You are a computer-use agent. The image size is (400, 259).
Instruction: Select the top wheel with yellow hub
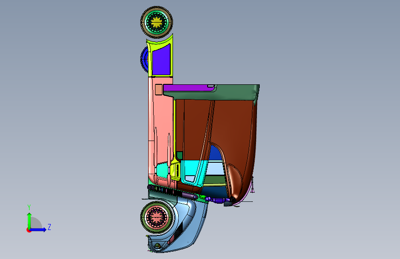tap(157, 22)
